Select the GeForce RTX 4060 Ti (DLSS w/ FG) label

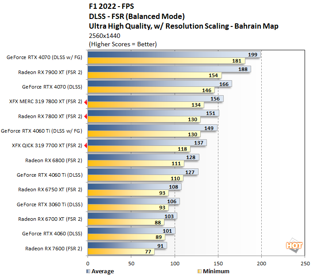coord(42,131)
